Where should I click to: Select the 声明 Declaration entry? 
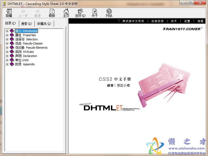click(26, 56)
